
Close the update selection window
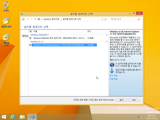click(139, 13)
